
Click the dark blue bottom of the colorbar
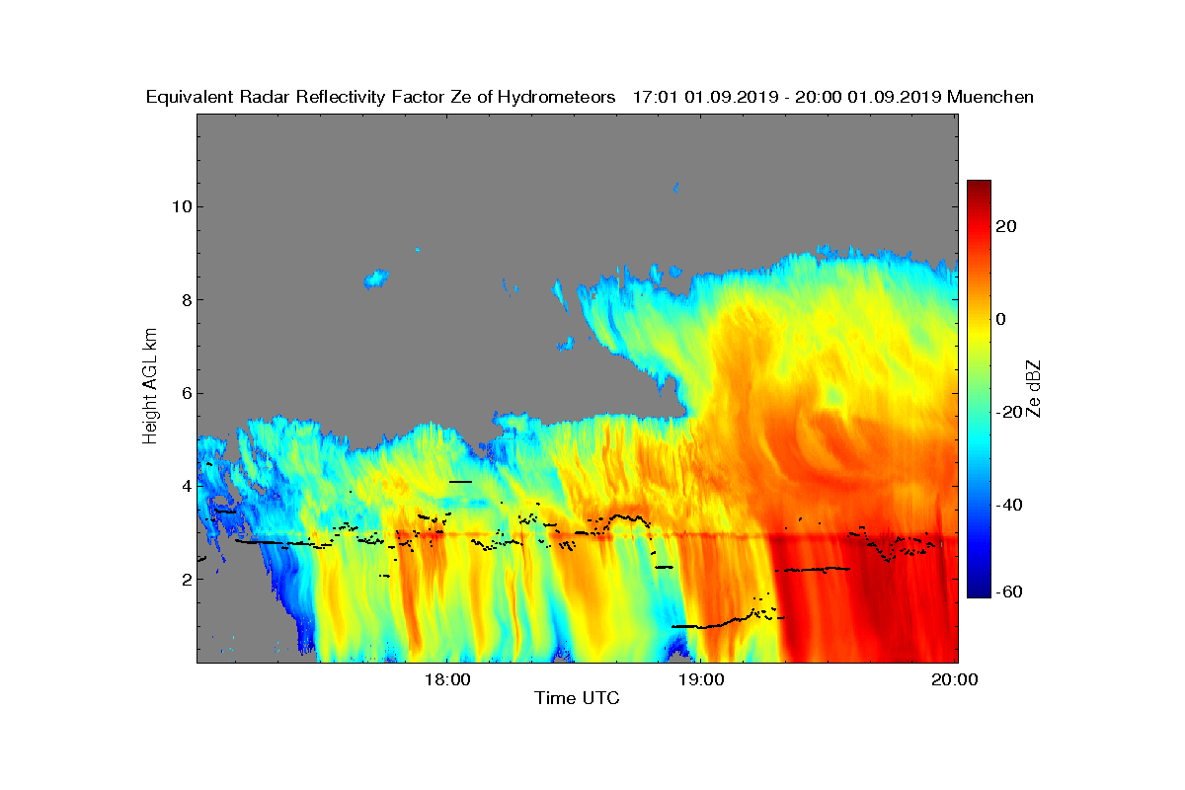[x=979, y=591]
